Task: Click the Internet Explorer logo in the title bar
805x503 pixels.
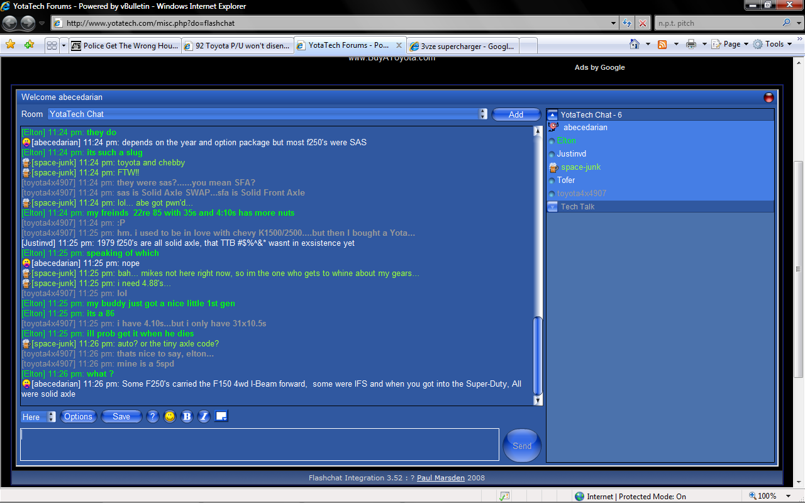Action: coord(6,6)
